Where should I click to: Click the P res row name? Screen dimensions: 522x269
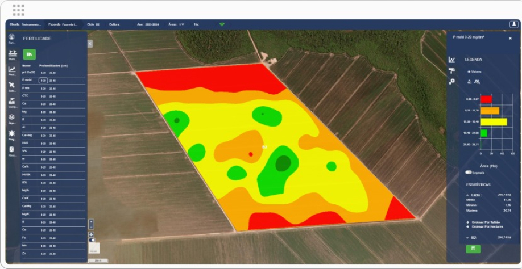(x=26, y=89)
